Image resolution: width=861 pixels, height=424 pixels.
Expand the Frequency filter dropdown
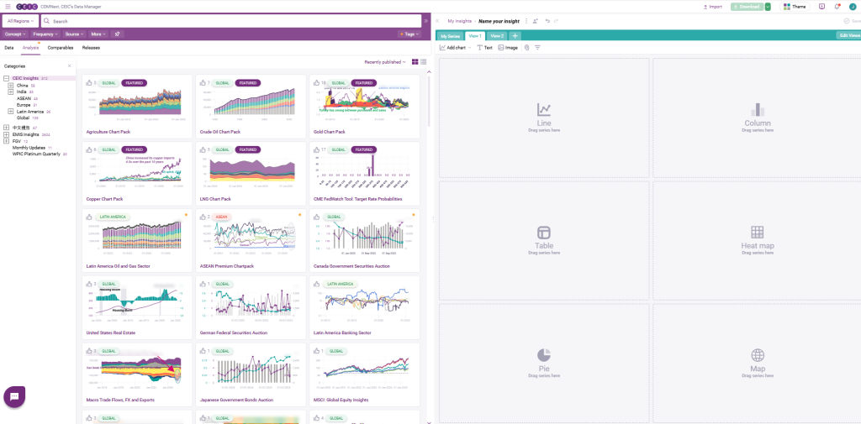point(45,34)
